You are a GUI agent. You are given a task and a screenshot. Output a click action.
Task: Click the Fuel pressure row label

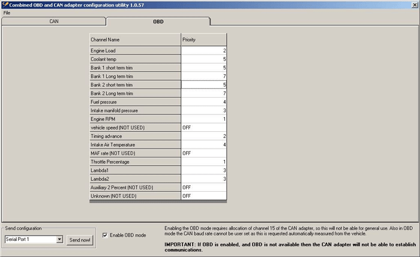[x=135, y=102]
